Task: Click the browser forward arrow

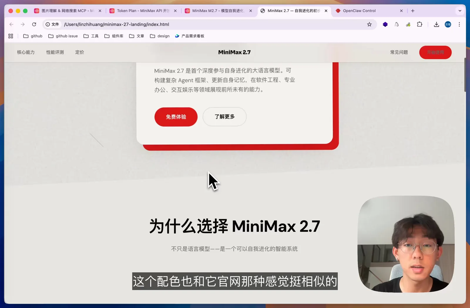Action: (23, 24)
